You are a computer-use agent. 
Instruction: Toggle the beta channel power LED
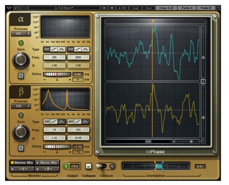(x=21, y=115)
